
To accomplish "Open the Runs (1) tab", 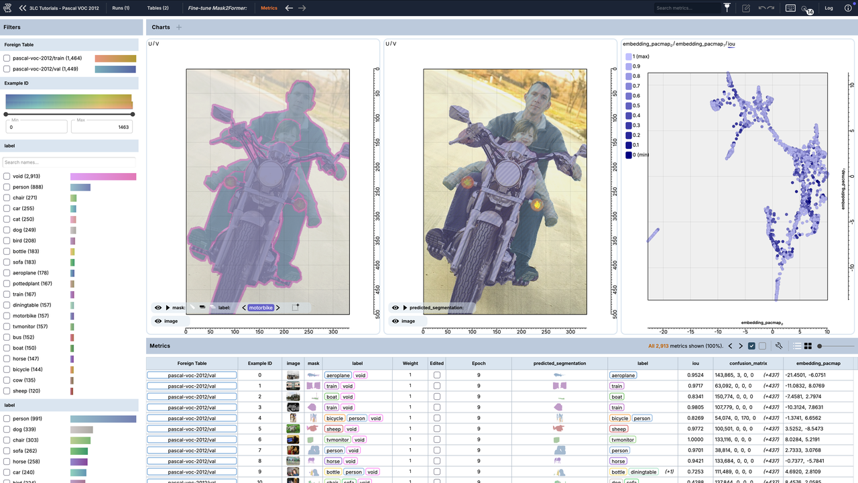I will [x=121, y=8].
